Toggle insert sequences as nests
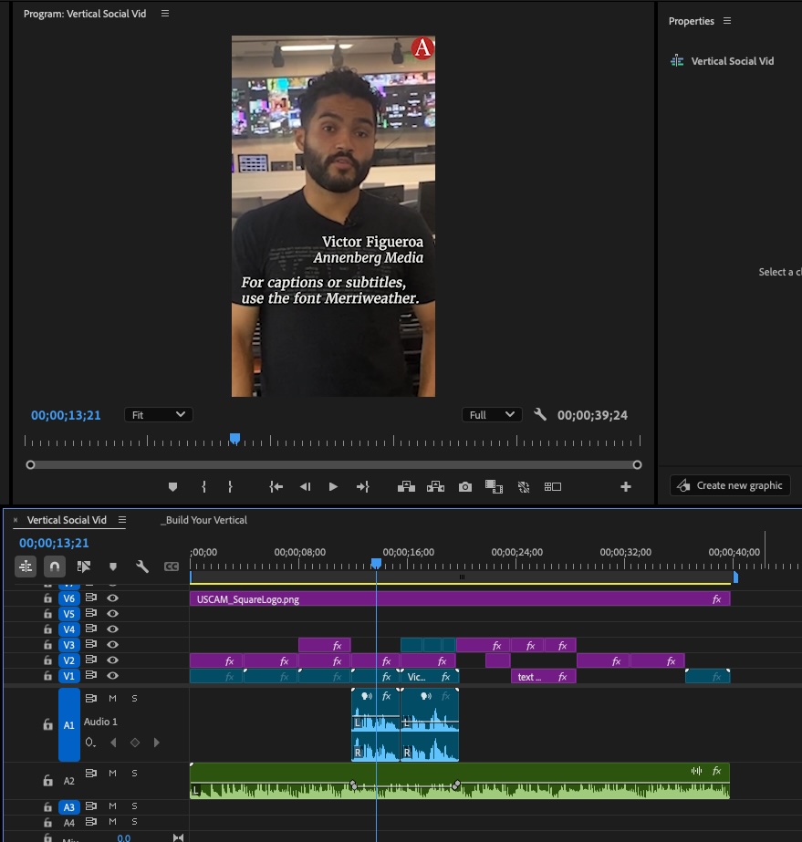The height and width of the screenshot is (842, 802). (x=26, y=567)
